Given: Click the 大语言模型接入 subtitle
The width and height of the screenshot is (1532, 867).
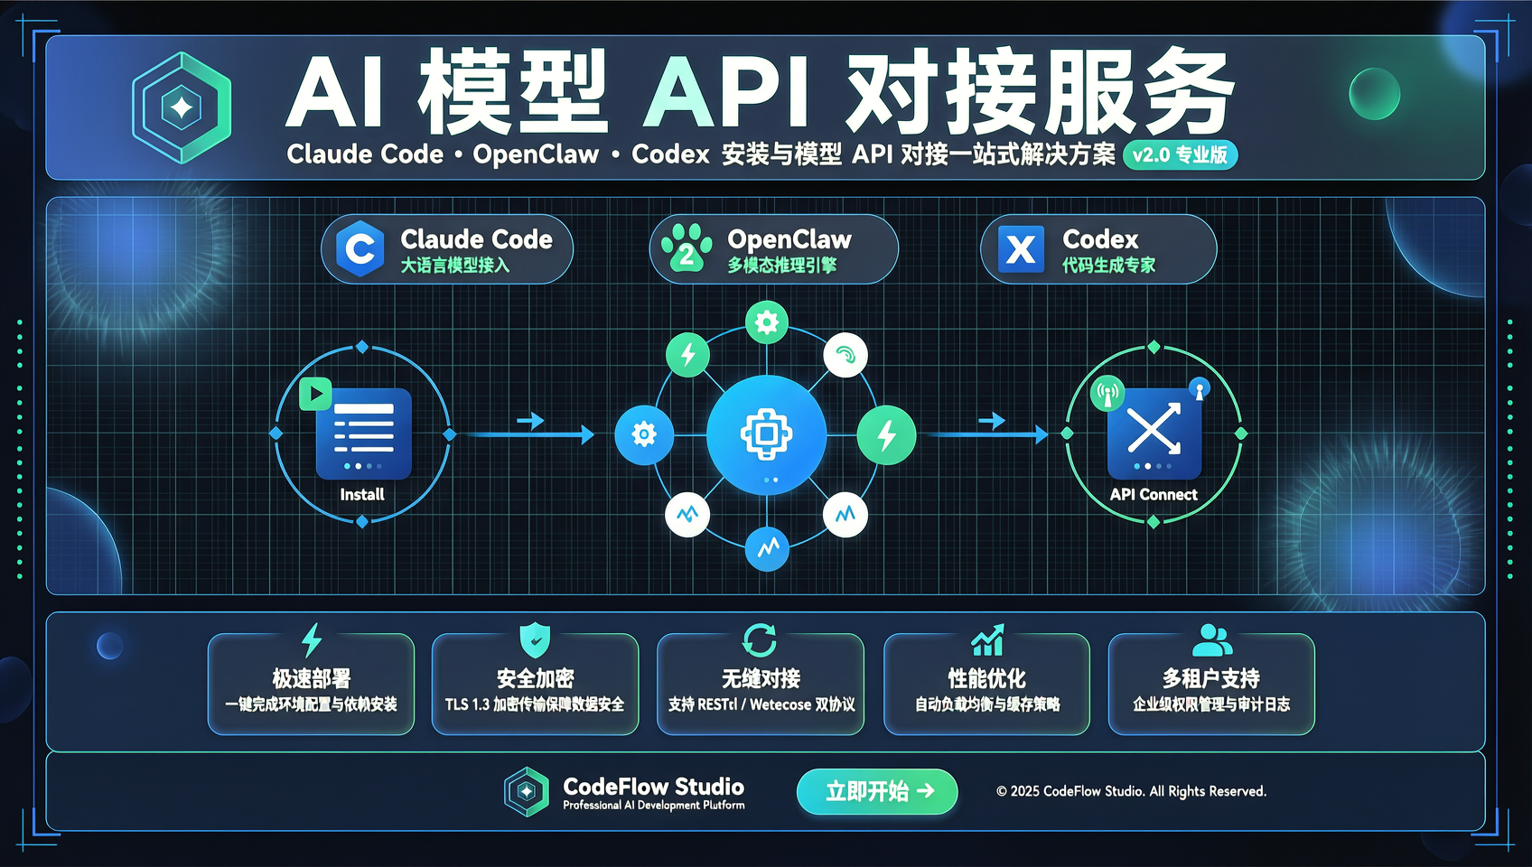Looking at the screenshot, I should (455, 266).
